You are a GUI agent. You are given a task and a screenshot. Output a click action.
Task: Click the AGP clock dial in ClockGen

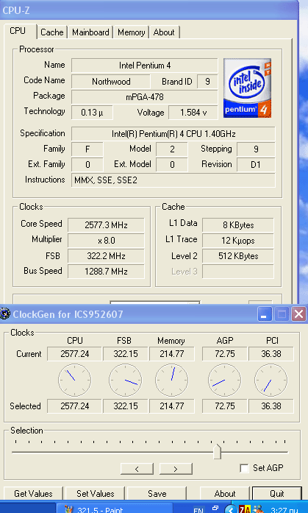(x=225, y=381)
